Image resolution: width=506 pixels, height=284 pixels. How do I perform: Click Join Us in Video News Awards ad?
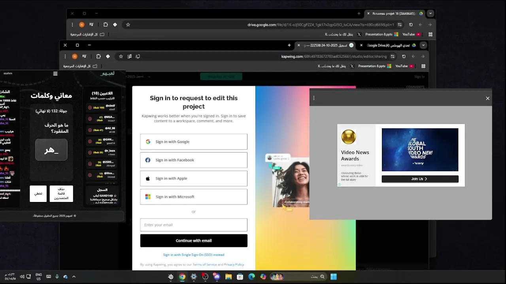click(x=420, y=179)
